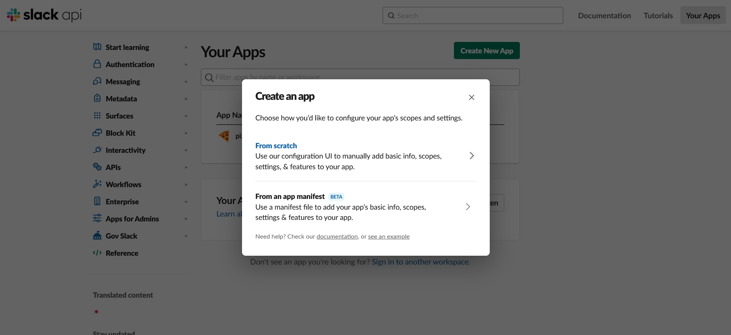731x335 pixels.
Task: Close the Create an app dialog
Action: 471,97
